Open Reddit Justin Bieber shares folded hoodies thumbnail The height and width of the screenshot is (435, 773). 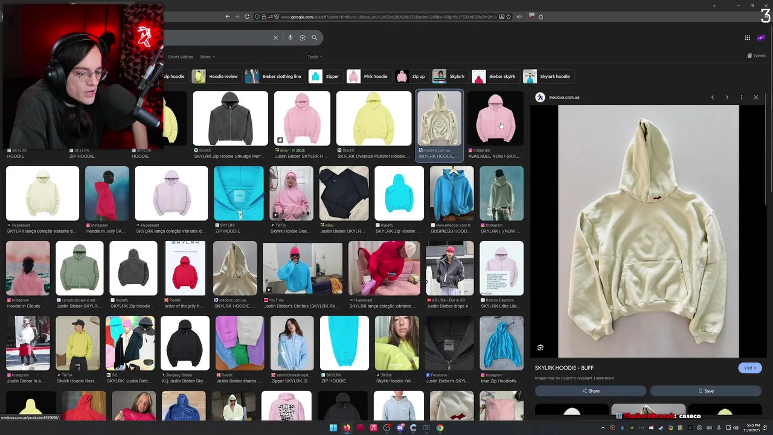[x=240, y=343]
